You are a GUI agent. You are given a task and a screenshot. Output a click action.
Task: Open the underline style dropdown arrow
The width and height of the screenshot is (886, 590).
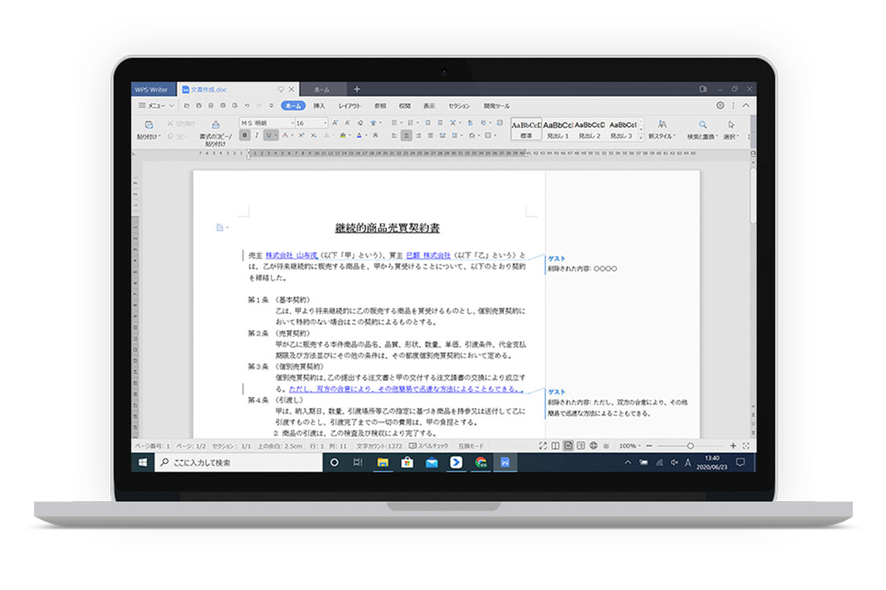pyautogui.click(x=275, y=135)
